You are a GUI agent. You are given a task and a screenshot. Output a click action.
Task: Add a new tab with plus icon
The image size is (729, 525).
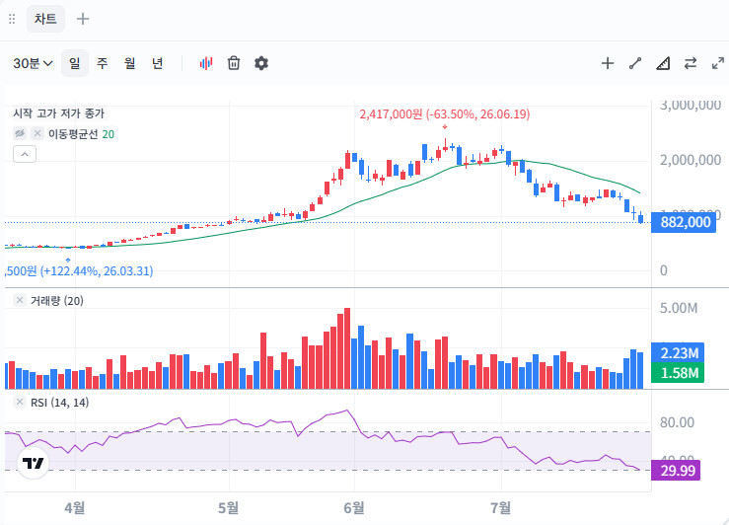tap(83, 19)
